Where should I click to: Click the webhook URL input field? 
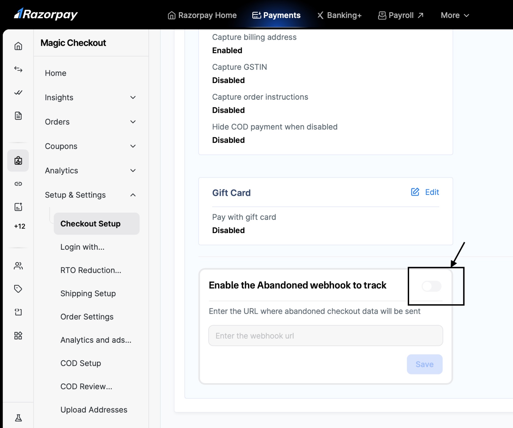(325, 336)
